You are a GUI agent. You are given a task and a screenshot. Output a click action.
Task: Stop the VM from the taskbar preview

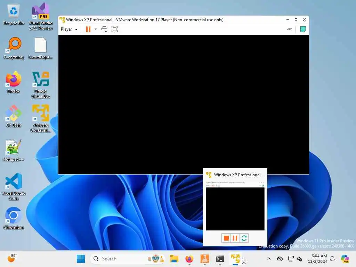click(x=226, y=238)
